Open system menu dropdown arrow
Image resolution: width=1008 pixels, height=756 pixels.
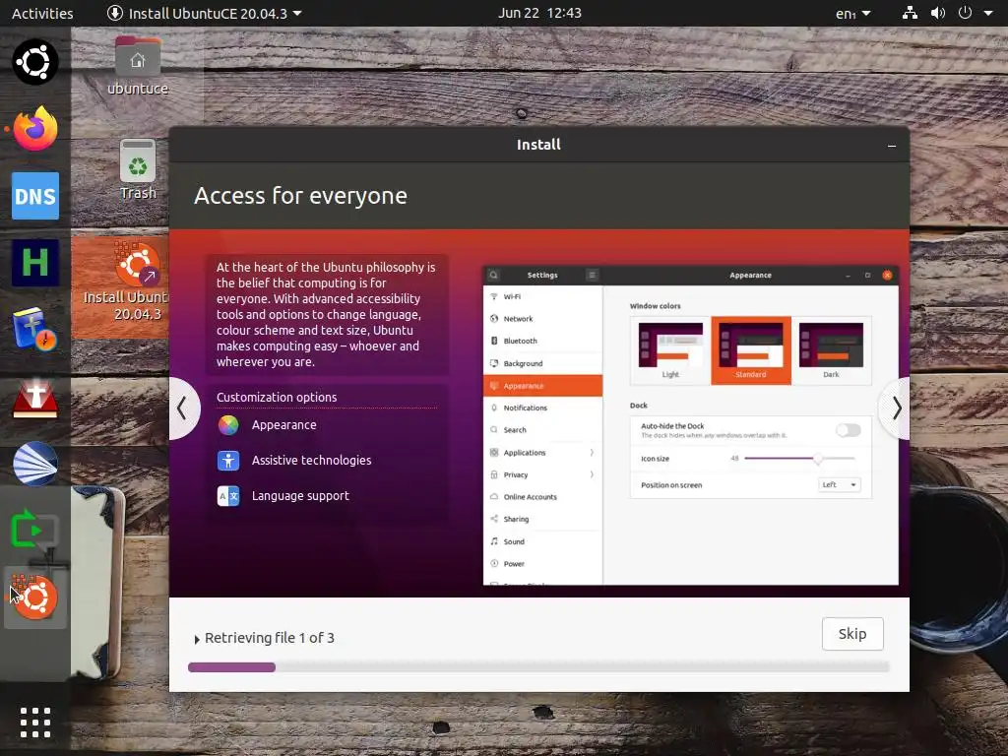pos(988,13)
